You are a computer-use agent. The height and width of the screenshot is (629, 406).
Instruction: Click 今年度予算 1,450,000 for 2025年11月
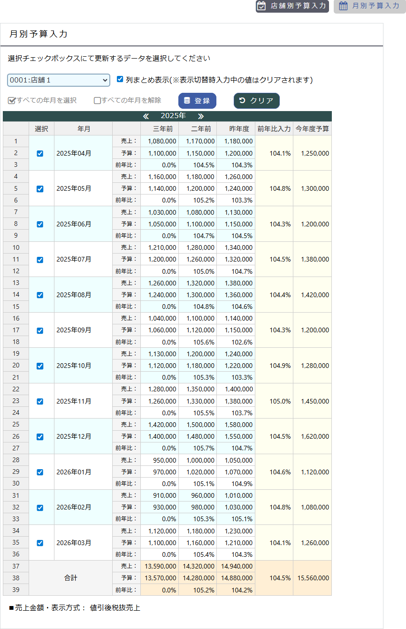[313, 401]
